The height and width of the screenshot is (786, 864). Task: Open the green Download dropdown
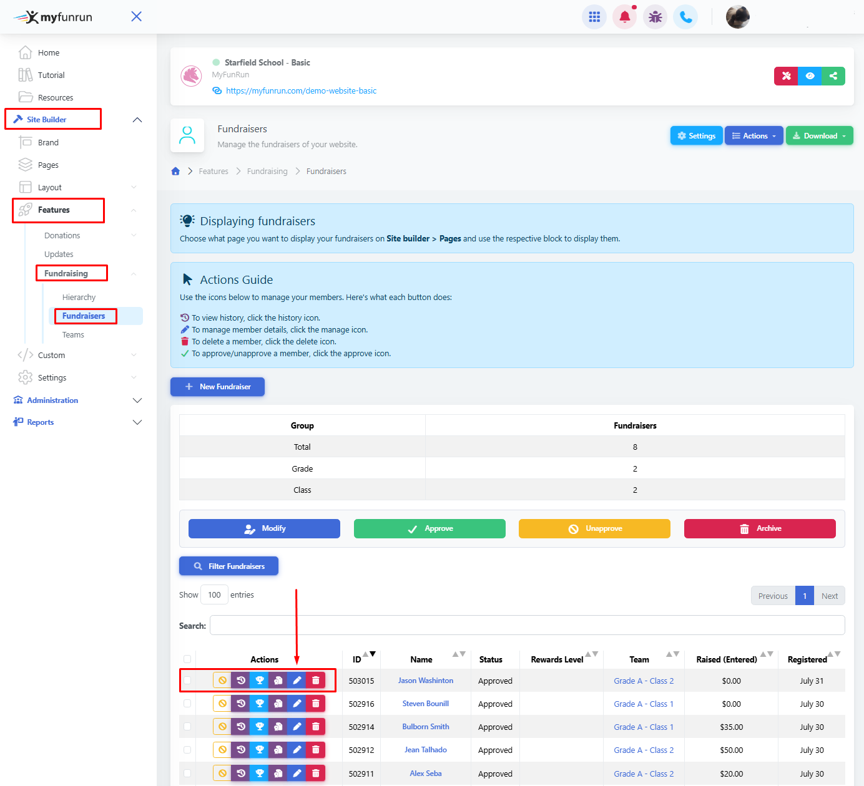point(819,136)
